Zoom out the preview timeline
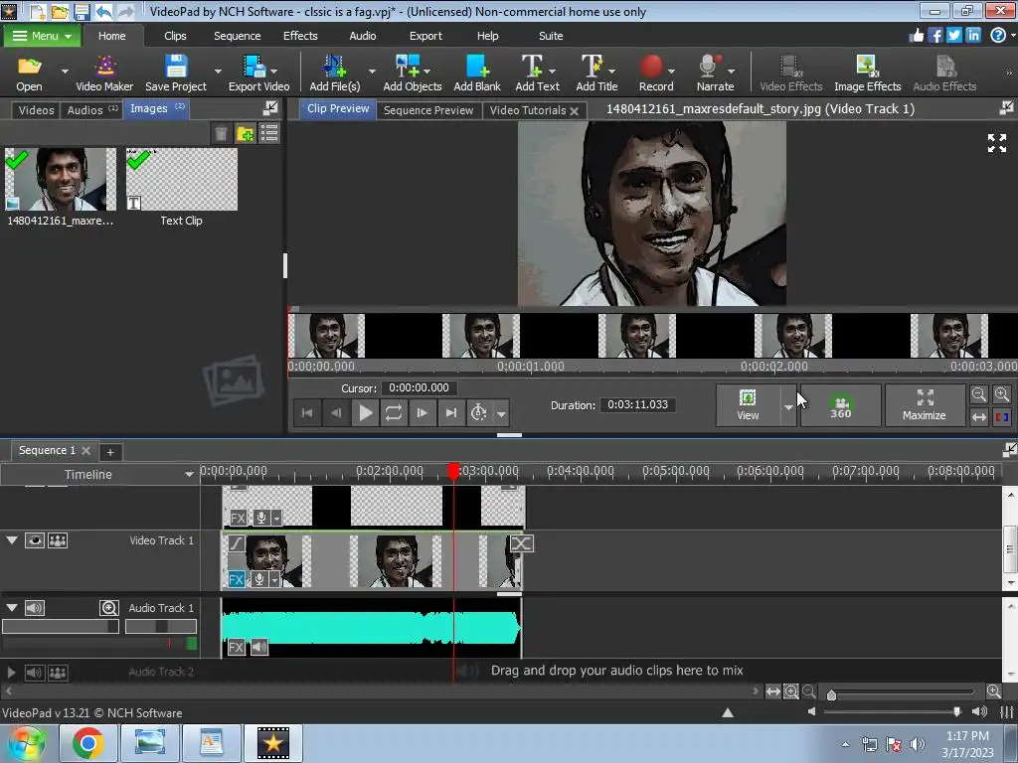This screenshot has height=763, width=1018. [978, 393]
